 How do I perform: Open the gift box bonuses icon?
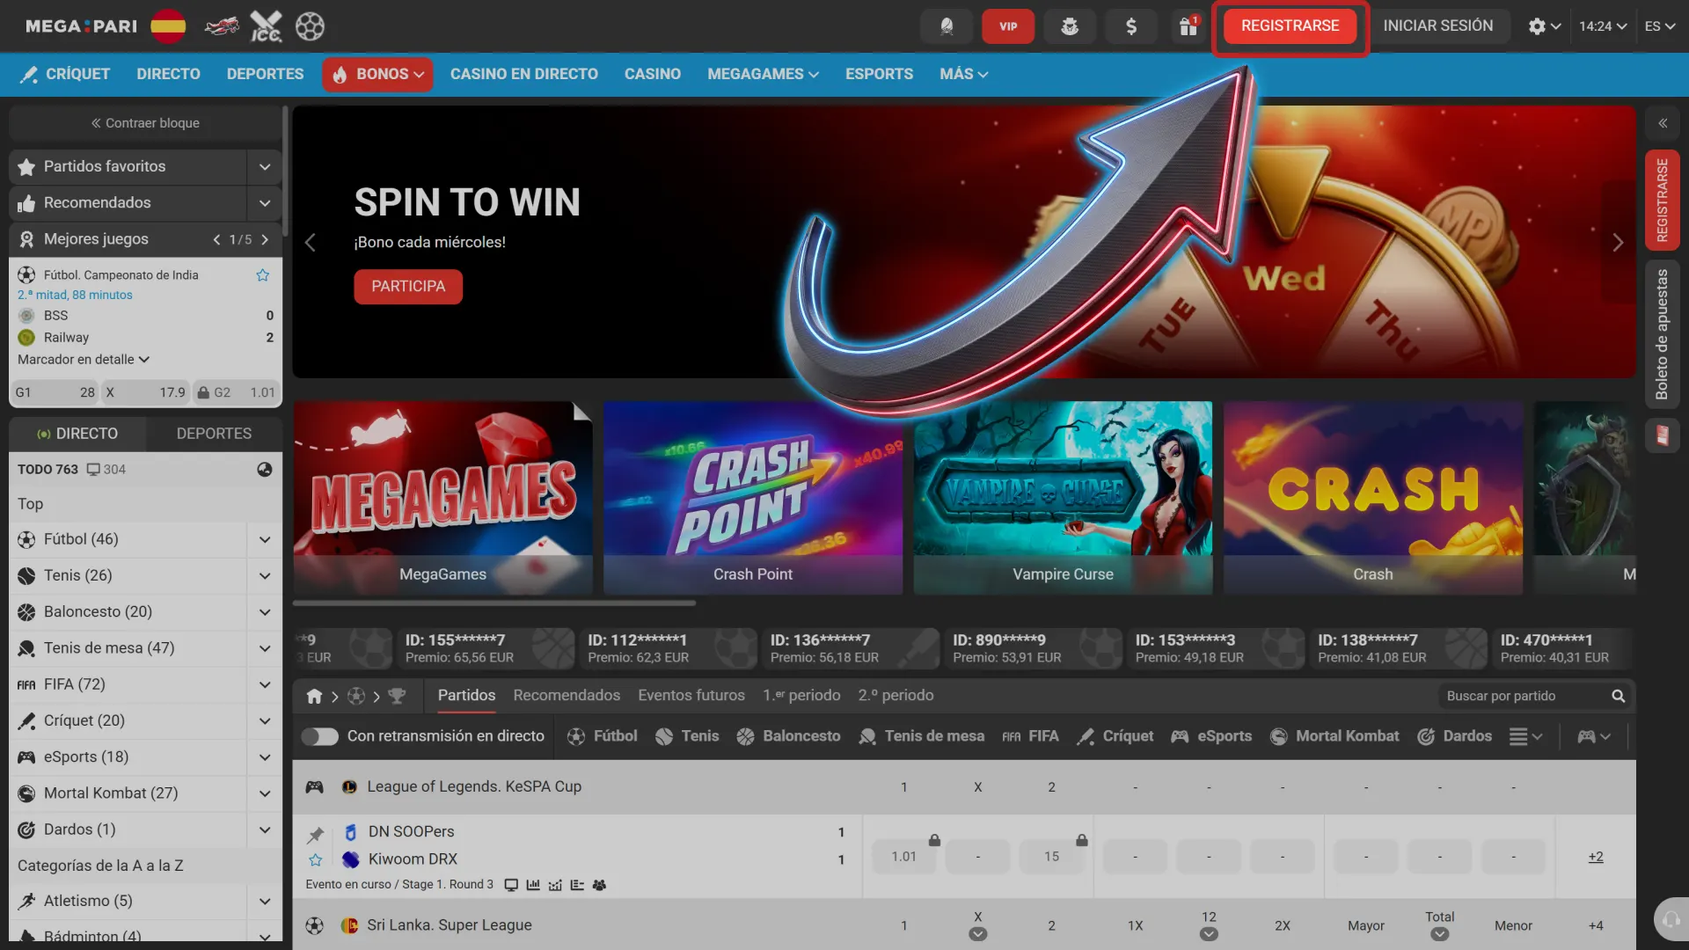coord(1188,26)
